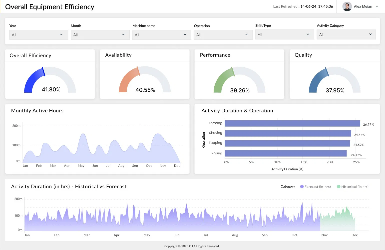
Task: Expand the Machine name dropdown
Action: [x=161, y=35]
